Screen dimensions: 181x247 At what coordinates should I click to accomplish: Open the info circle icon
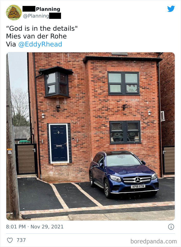click(171, 227)
